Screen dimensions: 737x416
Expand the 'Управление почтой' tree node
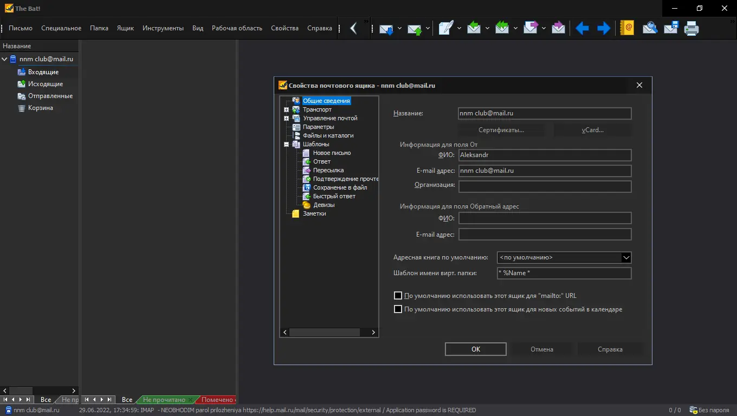286,118
